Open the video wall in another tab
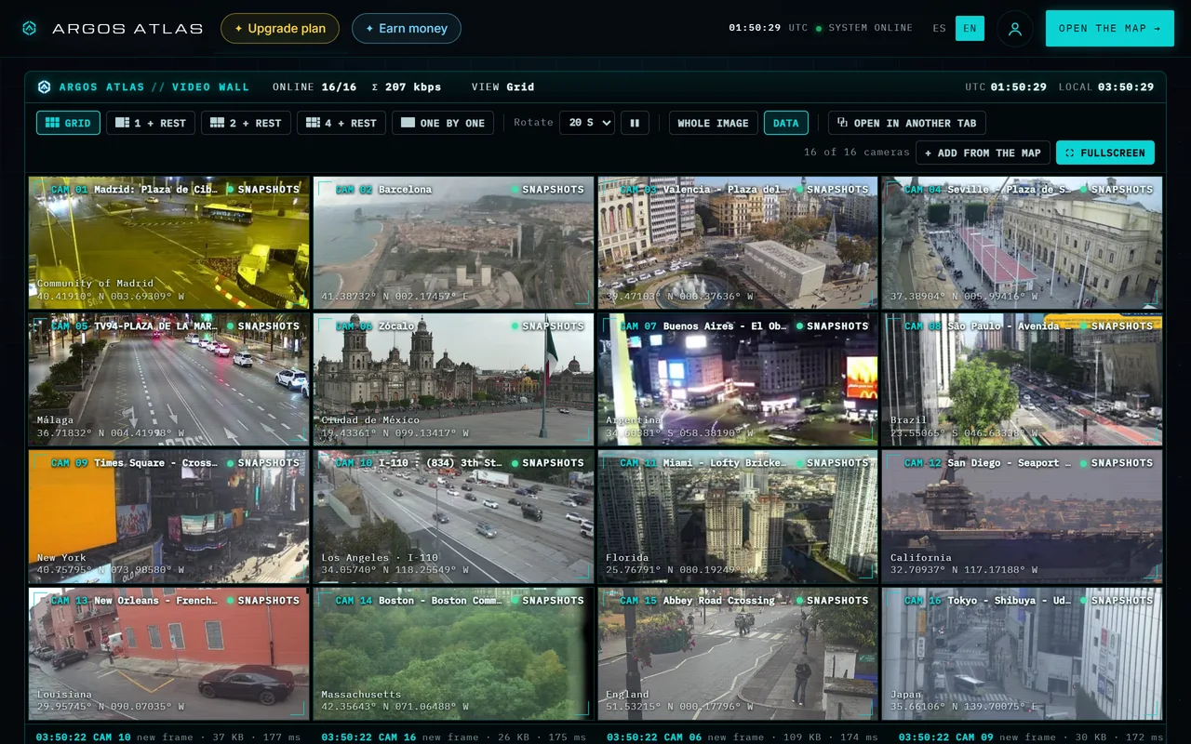 click(907, 123)
